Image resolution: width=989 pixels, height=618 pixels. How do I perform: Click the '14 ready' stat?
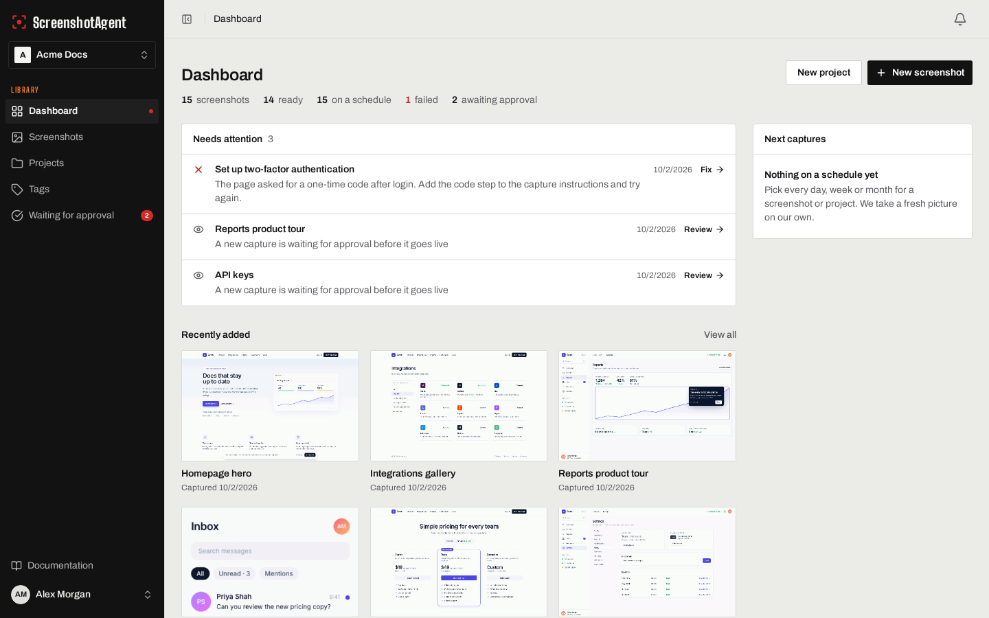click(283, 100)
